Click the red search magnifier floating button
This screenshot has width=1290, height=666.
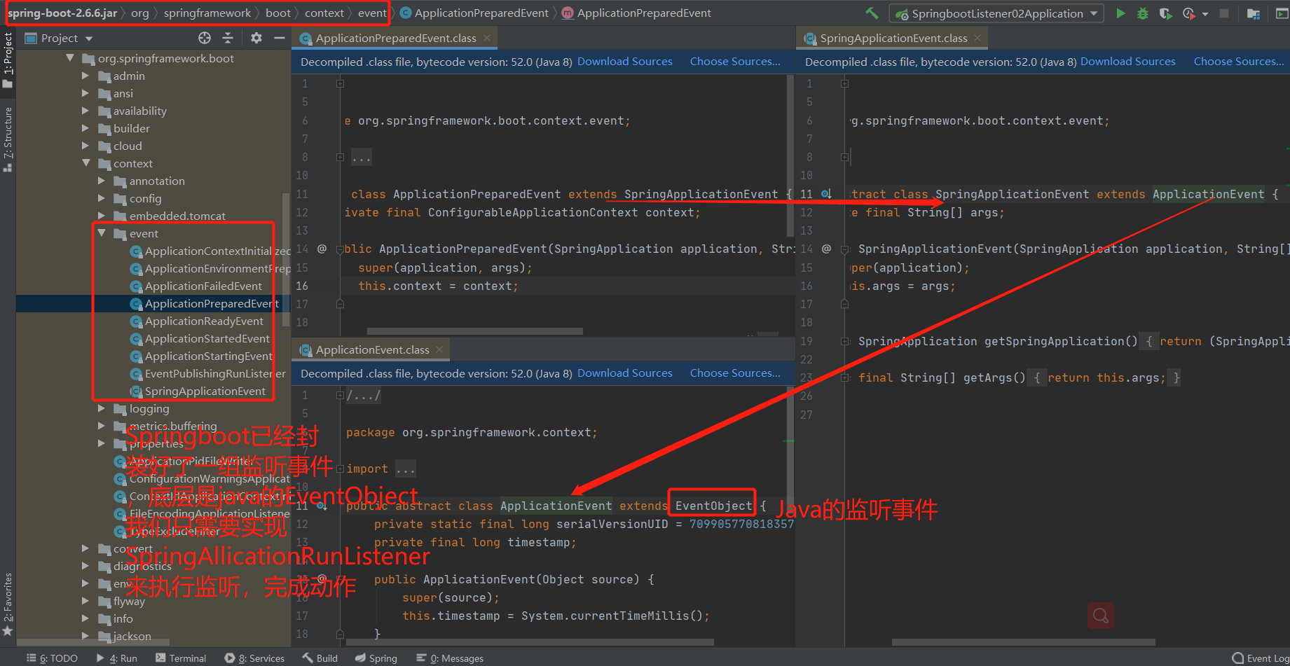1101,616
